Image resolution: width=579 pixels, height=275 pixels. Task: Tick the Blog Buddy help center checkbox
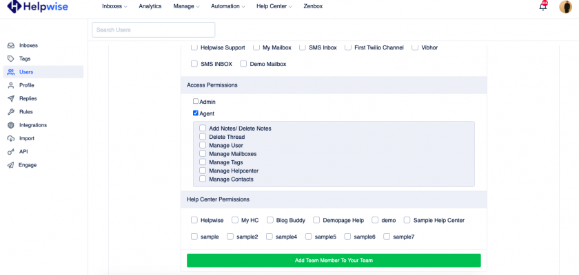270,220
